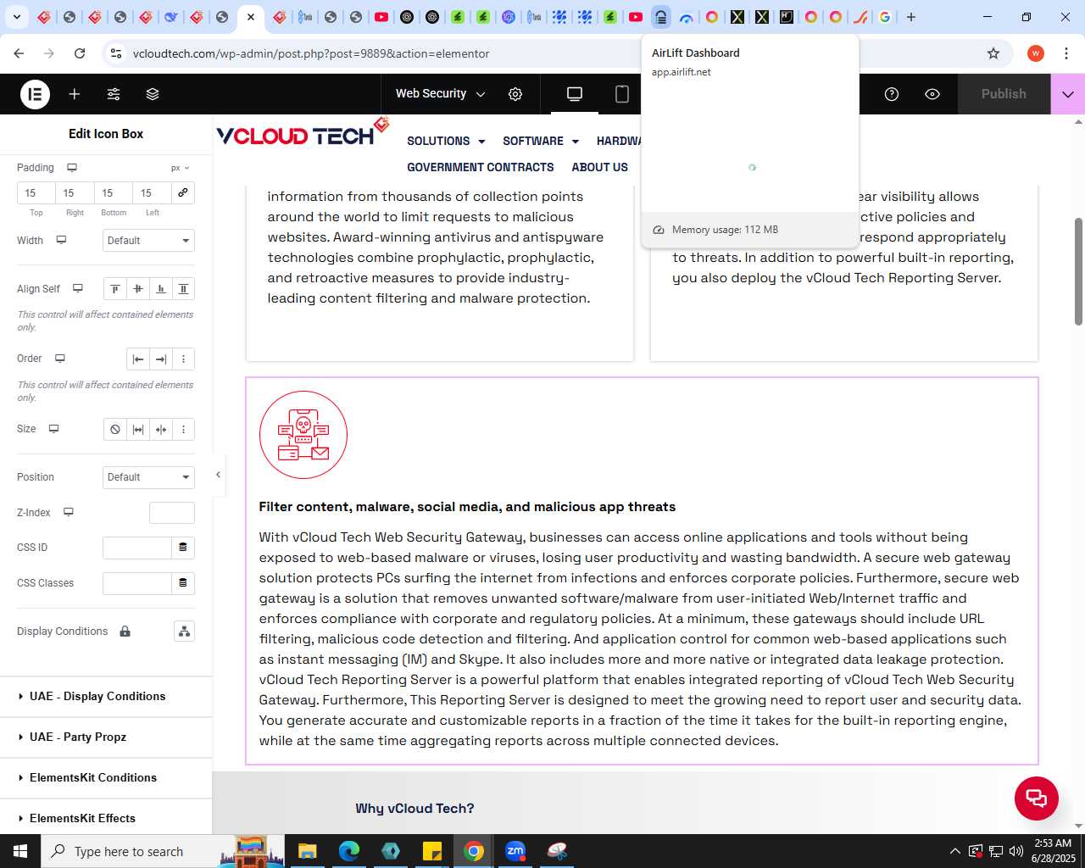This screenshot has height=868, width=1085.
Task: Expand ElementsKit Conditions section
Action: tap(106, 778)
